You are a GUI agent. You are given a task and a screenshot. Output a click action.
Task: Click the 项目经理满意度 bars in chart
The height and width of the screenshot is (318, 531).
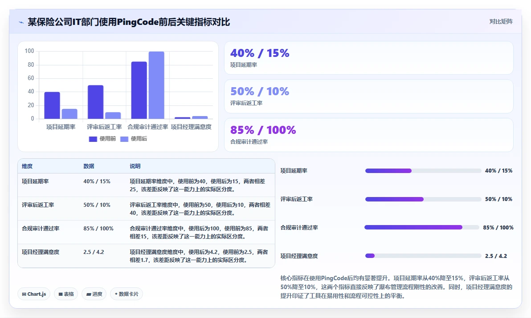point(191,117)
